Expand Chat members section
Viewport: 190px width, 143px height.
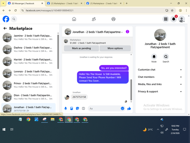(160, 77)
